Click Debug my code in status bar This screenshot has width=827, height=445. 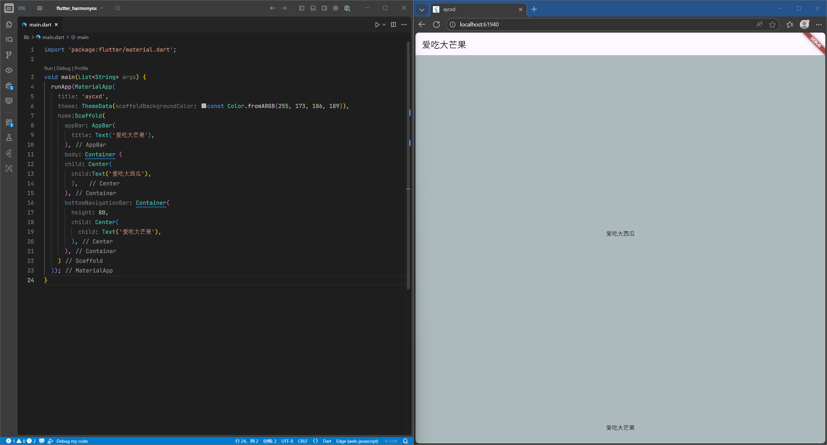click(72, 441)
